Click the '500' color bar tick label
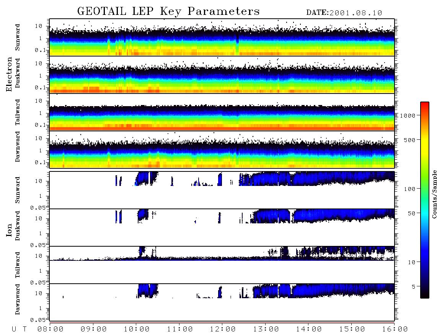The width and height of the screenshot is (437, 336). [409, 140]
